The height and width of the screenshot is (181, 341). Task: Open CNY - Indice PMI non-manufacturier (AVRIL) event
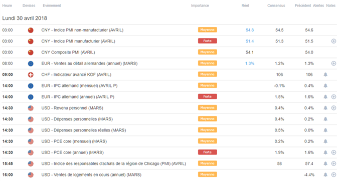(82, 30)
